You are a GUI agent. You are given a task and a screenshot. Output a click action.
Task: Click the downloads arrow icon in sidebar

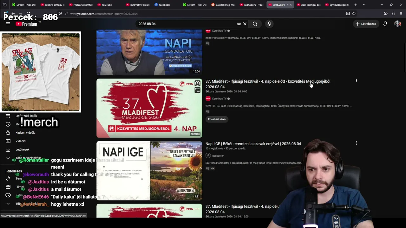tap(8, 150)
